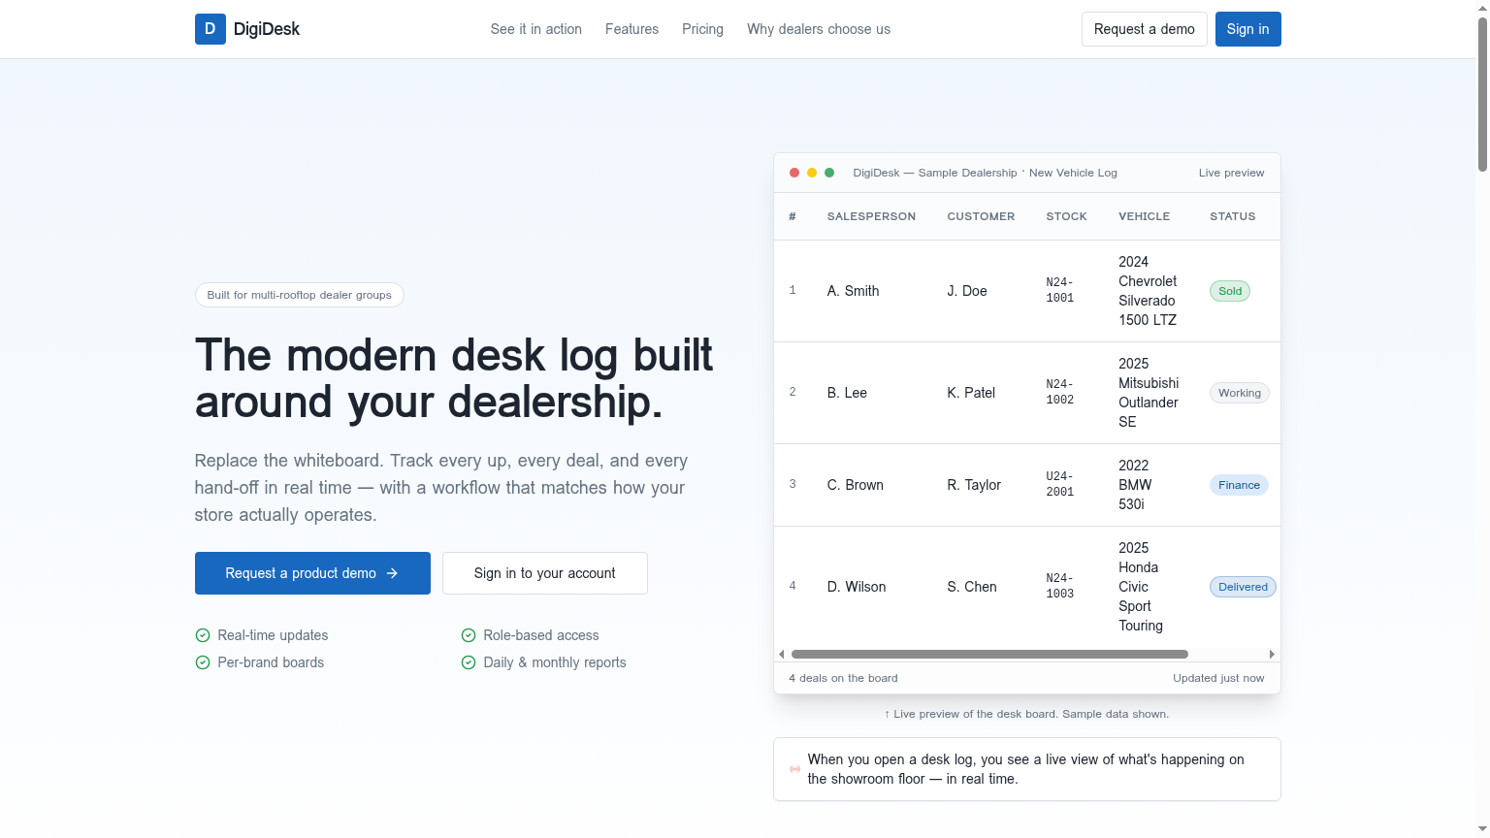Click Sign in to your account button

545,573
